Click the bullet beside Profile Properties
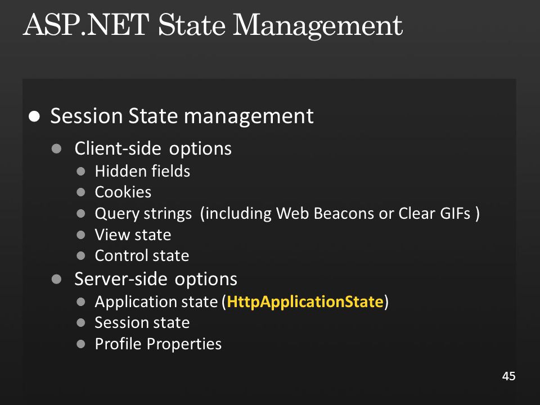540x405 pixels. (81, 344)
